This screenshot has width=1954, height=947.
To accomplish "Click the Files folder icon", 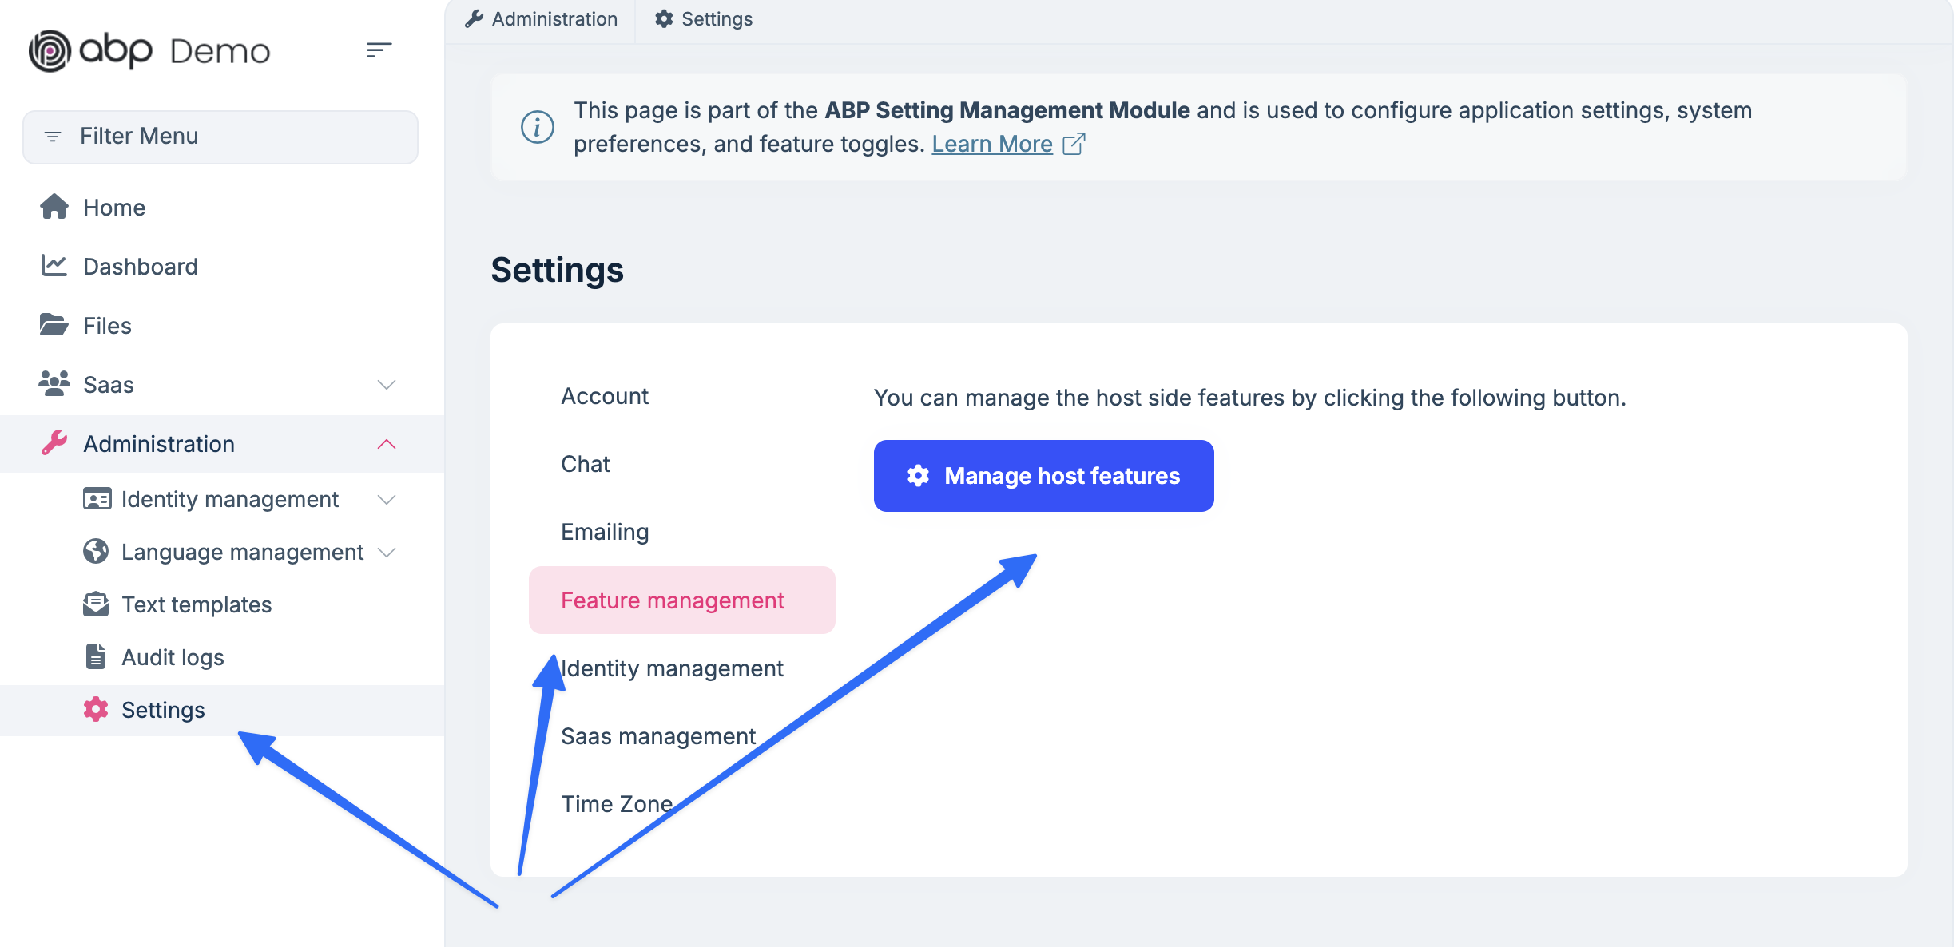I will (x=54, y=325).
